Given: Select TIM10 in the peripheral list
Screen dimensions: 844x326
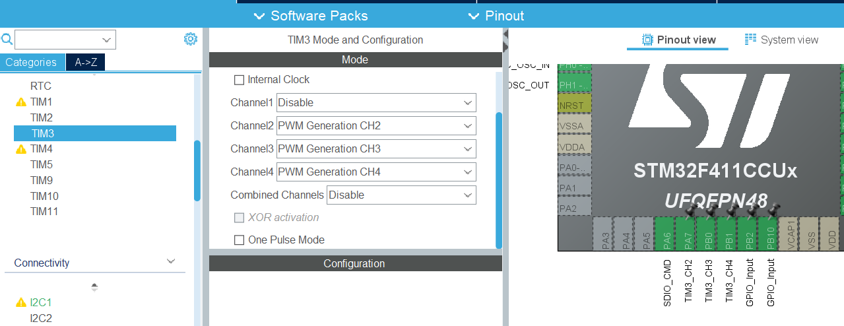Looking at the screenshot, I should (44, 196).
